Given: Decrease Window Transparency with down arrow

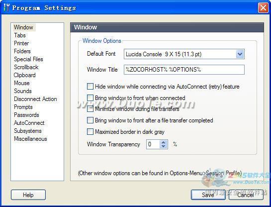Looking at the screenshot, I should click(x=163, y=146).
